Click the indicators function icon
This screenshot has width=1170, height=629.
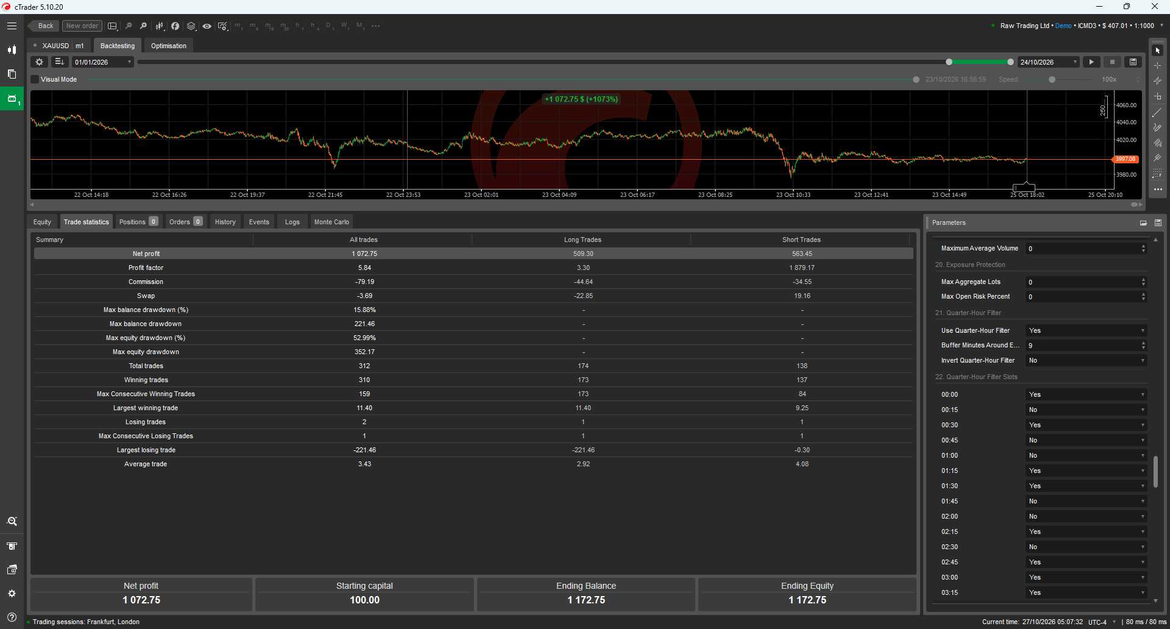175,26
